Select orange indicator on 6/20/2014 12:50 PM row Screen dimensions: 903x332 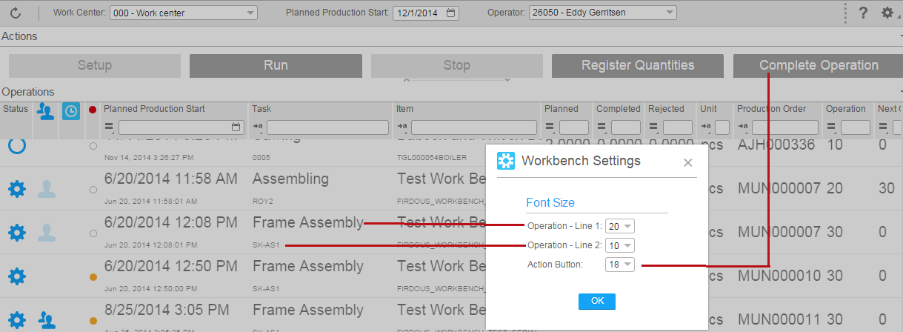(93, 276)
